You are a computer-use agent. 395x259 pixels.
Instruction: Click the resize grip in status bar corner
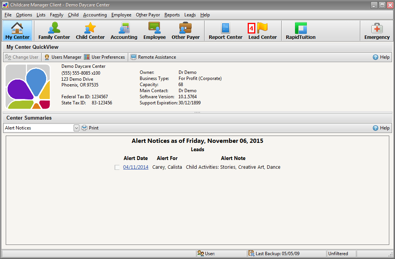click(390, 254)
